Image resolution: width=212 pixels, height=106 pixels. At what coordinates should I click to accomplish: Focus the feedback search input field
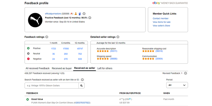tap(52, 85)
